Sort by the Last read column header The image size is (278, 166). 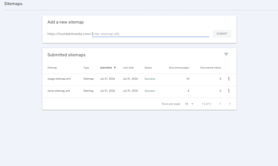(x=128, y=67)
